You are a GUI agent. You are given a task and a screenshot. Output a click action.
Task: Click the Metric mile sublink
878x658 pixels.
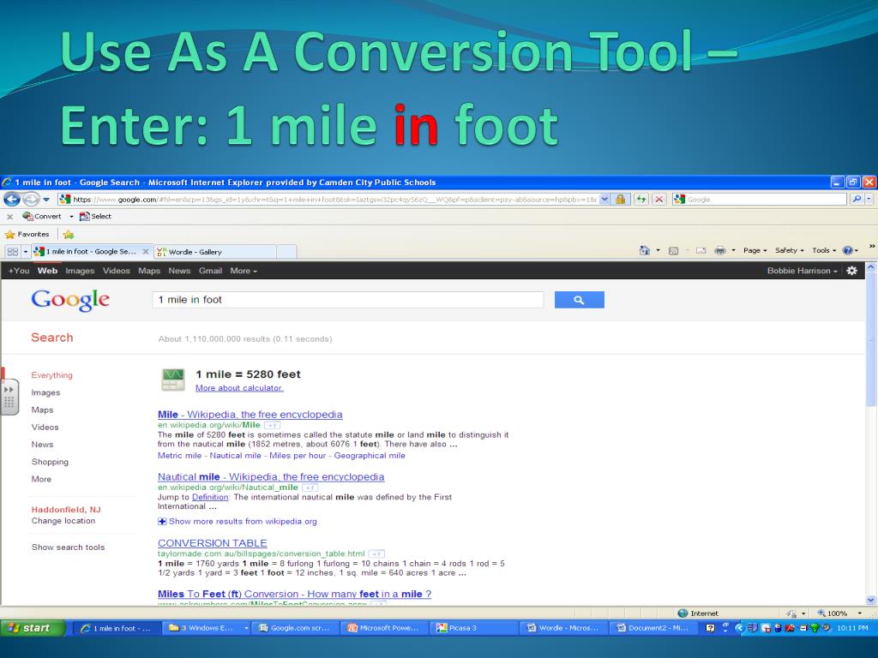[179, 456]
